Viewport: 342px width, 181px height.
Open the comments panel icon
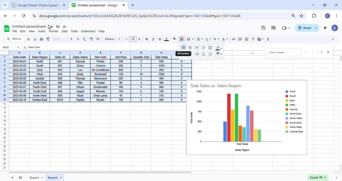(273, 28)
